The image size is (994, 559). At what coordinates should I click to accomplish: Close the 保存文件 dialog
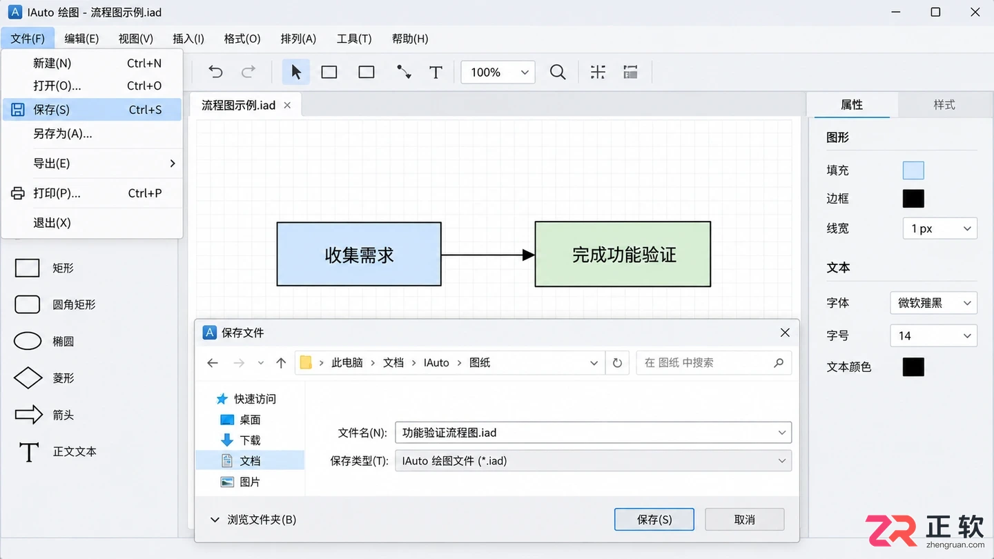785,333
